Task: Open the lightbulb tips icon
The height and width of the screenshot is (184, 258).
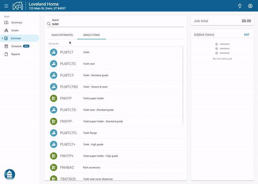Action: coord(240,6)
